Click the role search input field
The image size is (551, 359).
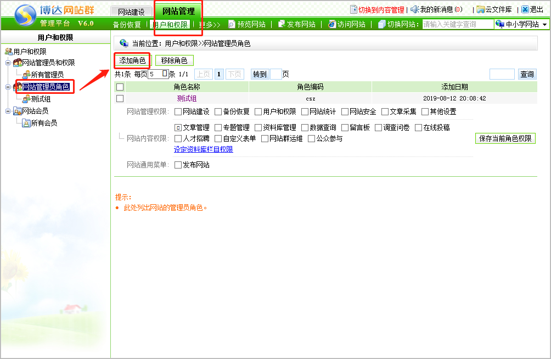[x=502, y=74]
